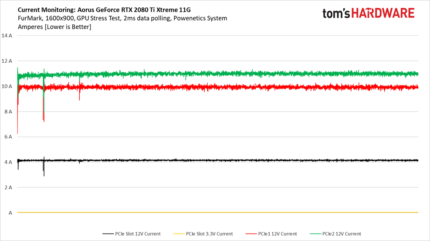Select the 'PCIe Slot 3.3V Current' legend text

209,234
